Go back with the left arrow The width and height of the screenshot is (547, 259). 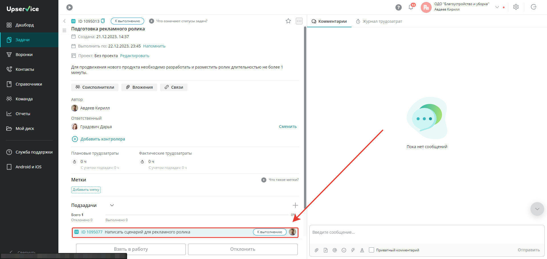point(65,21)
